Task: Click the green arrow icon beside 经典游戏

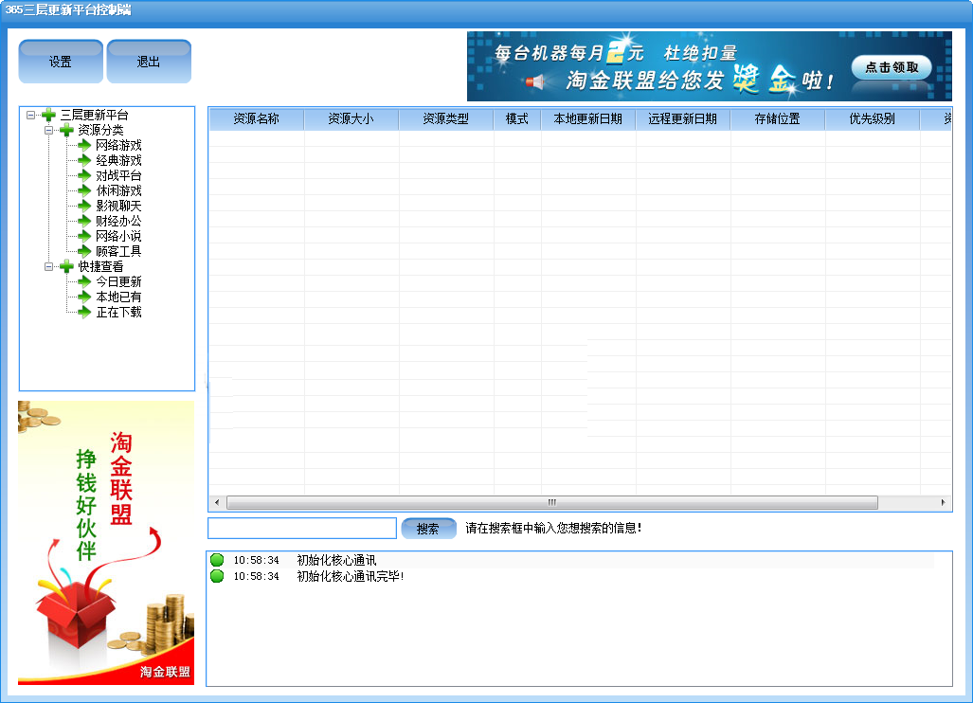Action: [85, 160]
